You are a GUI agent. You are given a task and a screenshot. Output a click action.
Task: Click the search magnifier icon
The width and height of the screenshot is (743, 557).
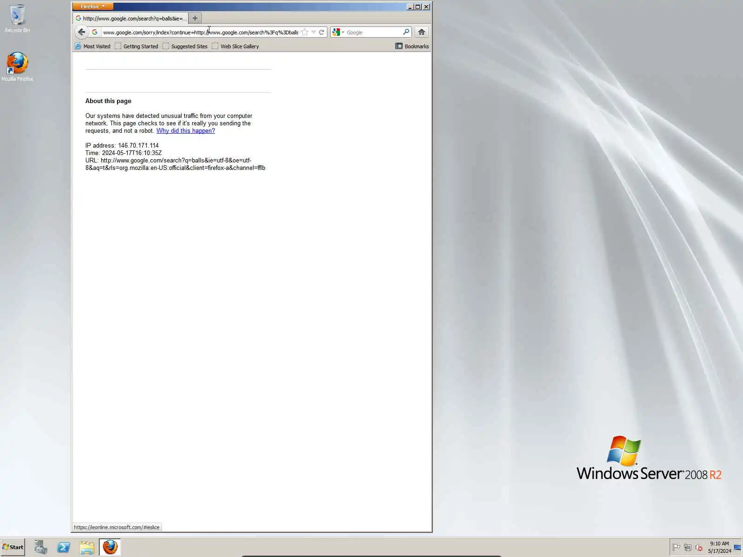(406, 32)
